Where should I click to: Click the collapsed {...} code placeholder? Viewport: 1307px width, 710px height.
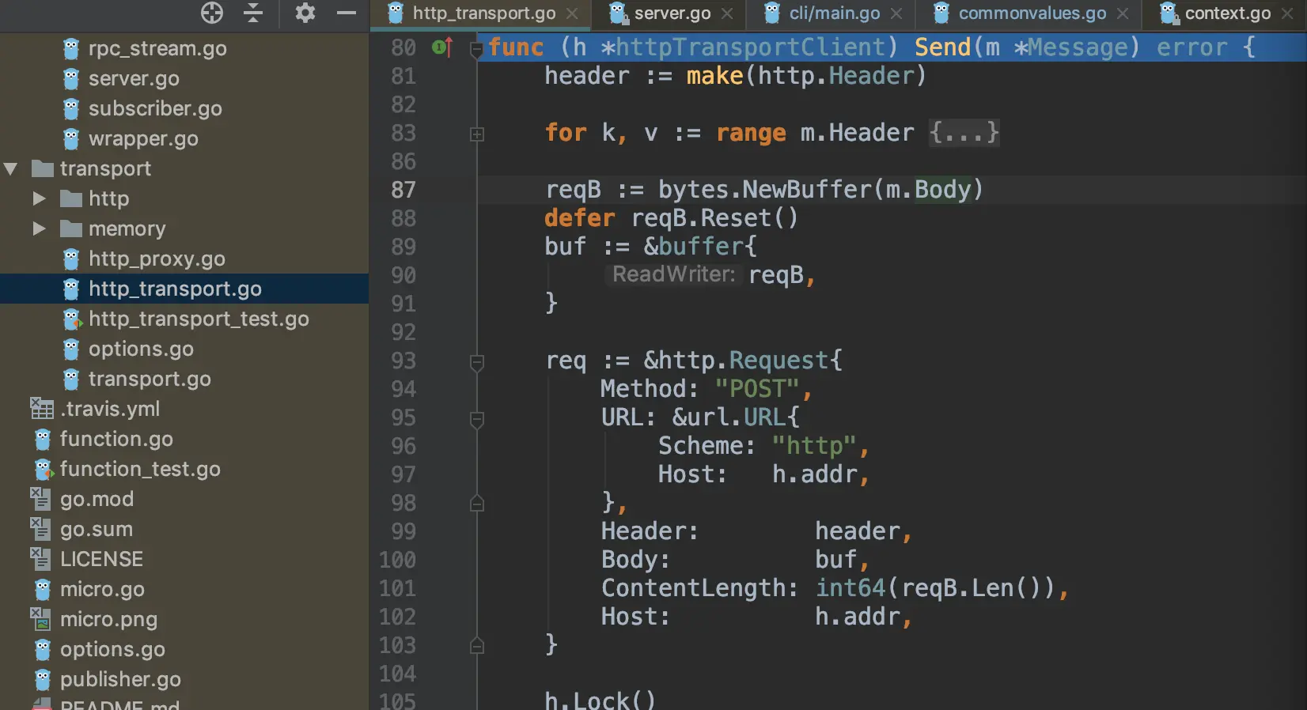tap(964, 132)
